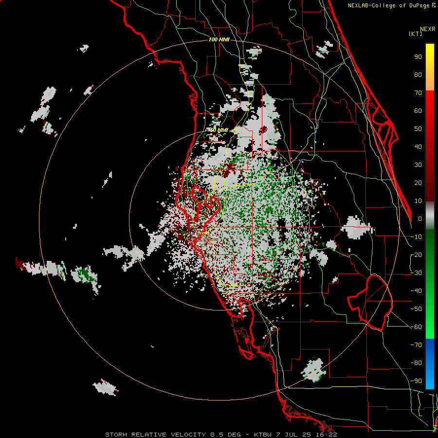Click the 30 value on the velocity scale
This screenshot has height=438, width=438.
pos(418,165)
